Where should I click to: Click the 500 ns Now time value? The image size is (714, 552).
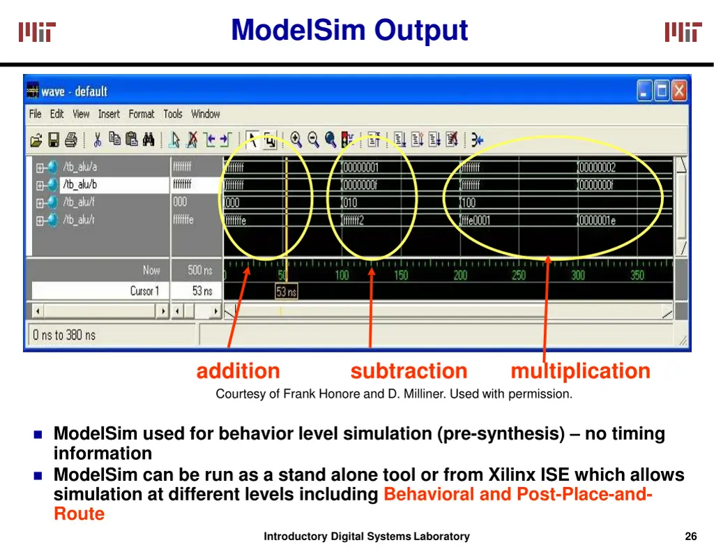pyautogui.click(x=200, y=270)
